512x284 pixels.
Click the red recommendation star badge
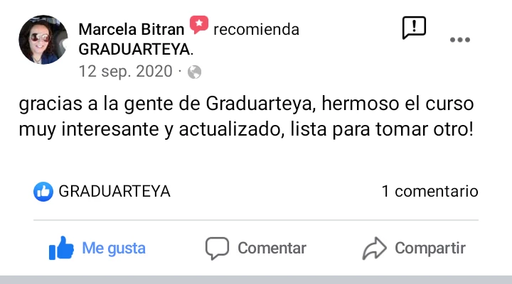[198, 27]
